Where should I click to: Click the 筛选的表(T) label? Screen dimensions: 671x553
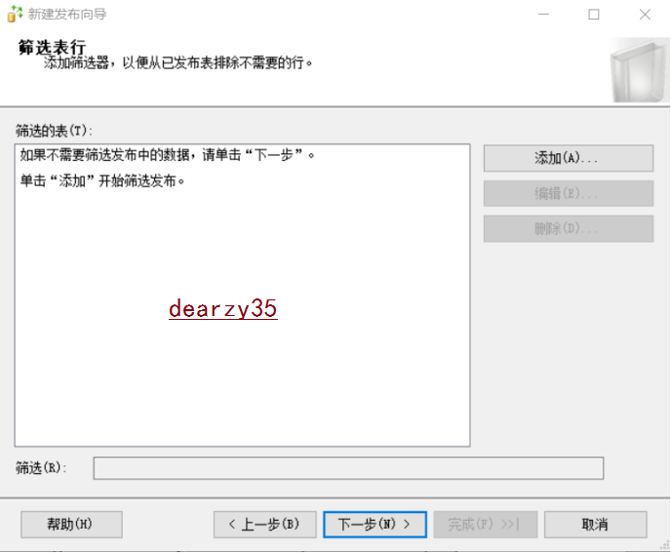click(52, 130)
